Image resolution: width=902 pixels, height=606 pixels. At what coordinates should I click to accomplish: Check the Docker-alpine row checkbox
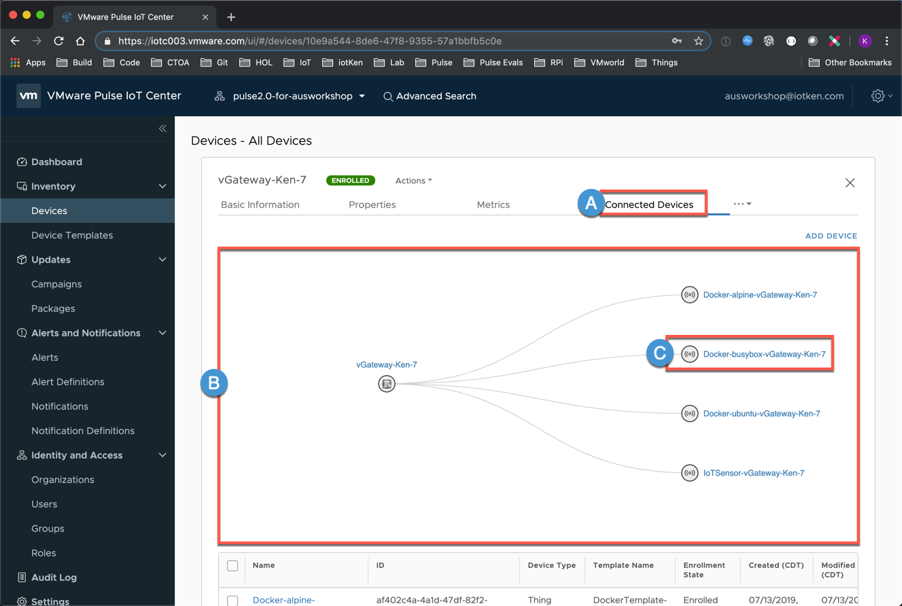(x=232, y=601)
